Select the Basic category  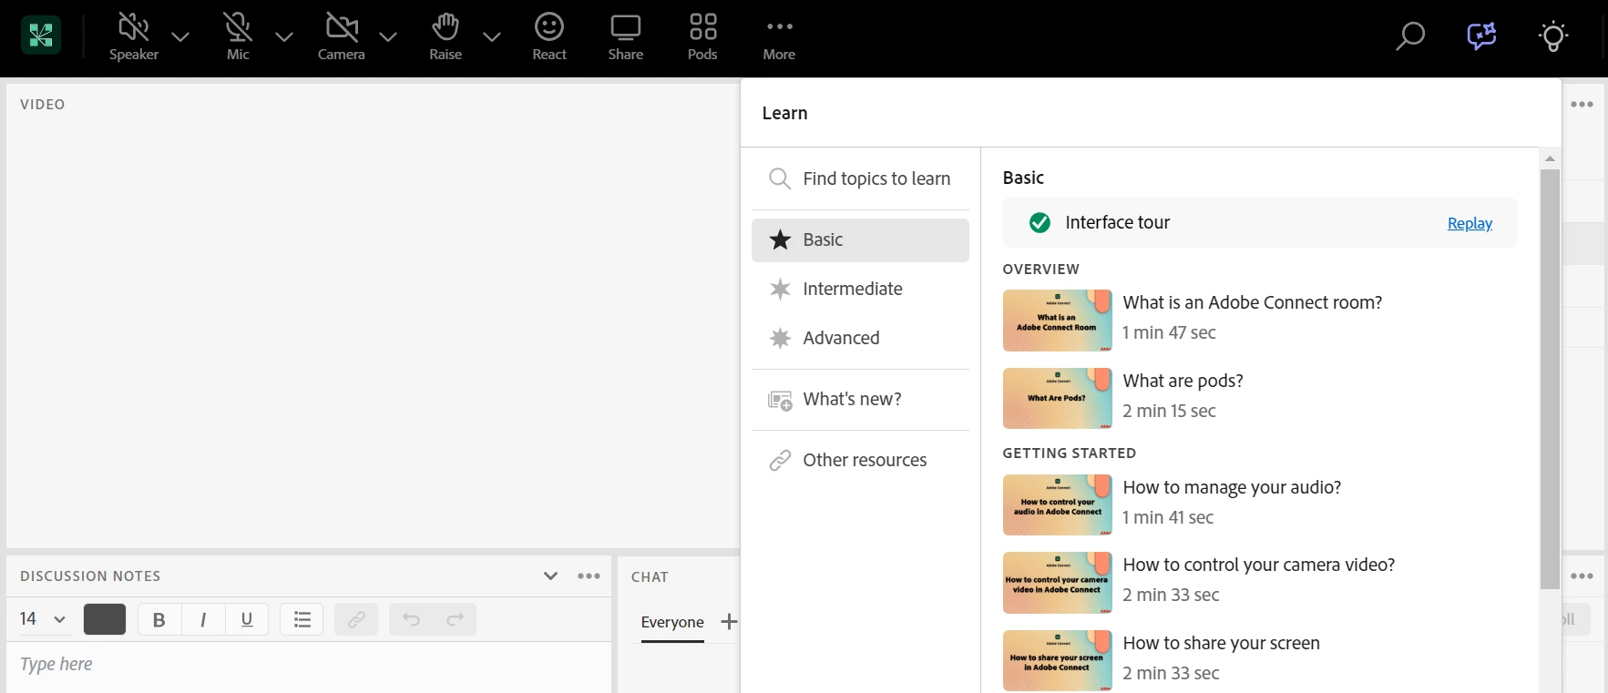tap(860, 239)
